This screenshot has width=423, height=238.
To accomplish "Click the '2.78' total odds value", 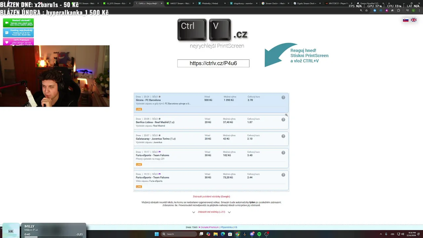I will point(250,100).
